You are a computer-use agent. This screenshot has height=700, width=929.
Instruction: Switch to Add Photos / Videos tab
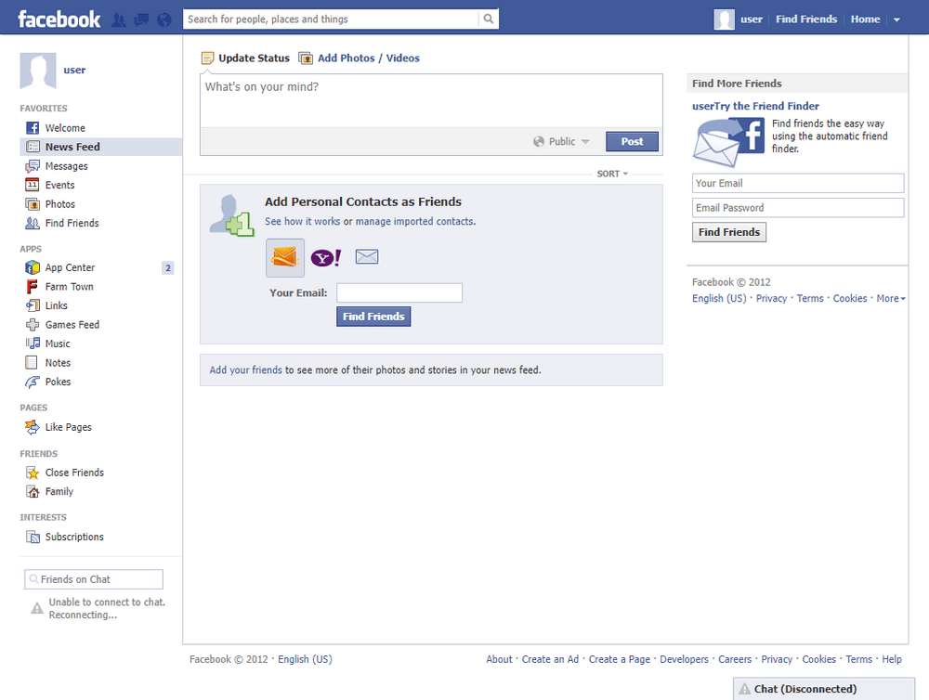tap(368, 58)
